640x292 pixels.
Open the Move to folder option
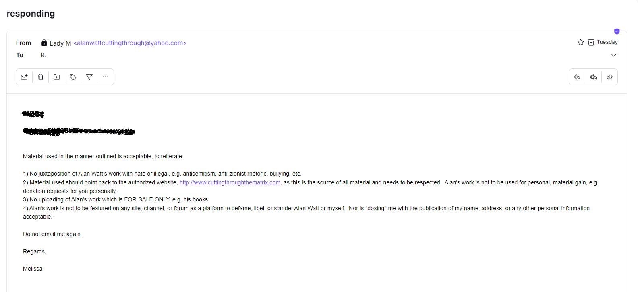57,77
